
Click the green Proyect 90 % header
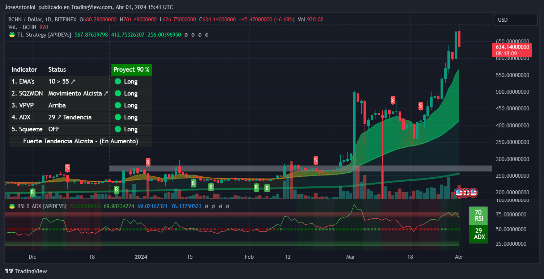[x=131, y=69]
